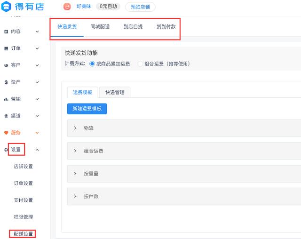Click the 预览店铺 button
The image size is (301, 239).
coord(140,7)
